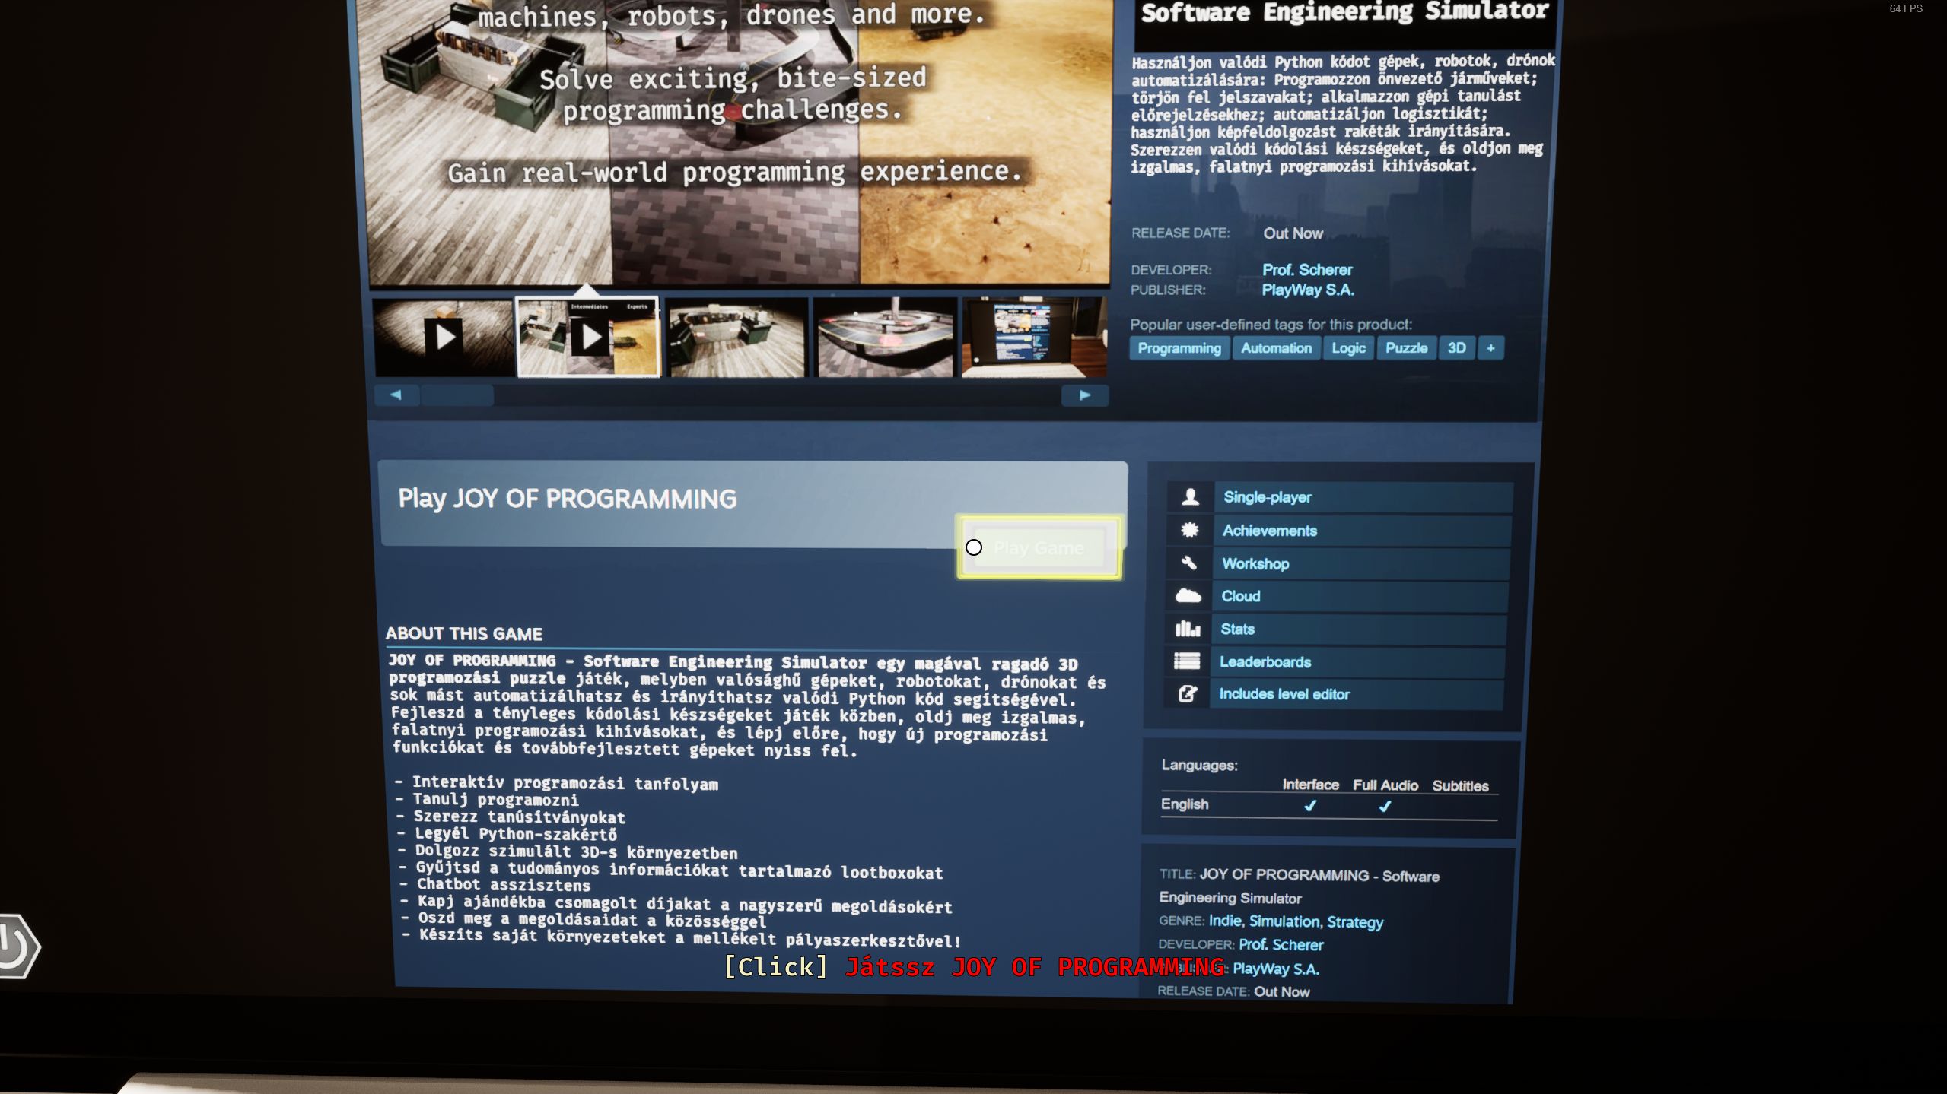Open the Prof. Scherer developer link
Viewport: 1947px width, 1094px height.
1306,270
